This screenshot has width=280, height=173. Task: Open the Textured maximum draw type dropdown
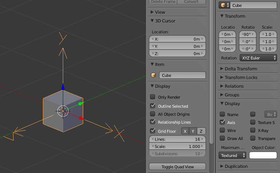pos(233,156)
